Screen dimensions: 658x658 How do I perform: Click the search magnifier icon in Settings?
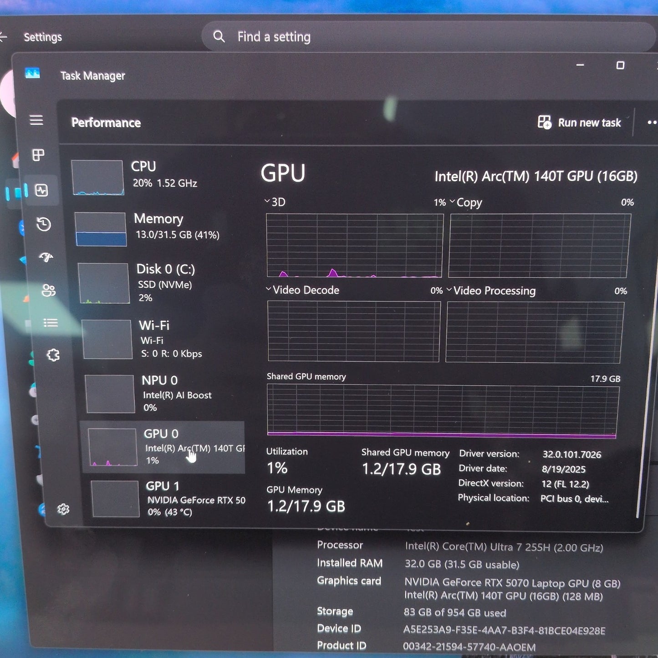(219, 36)
